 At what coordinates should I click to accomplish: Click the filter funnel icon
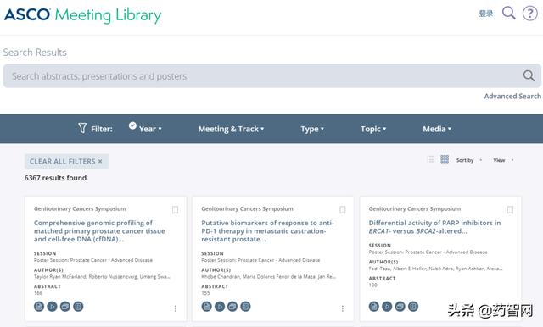click(82, 128)
